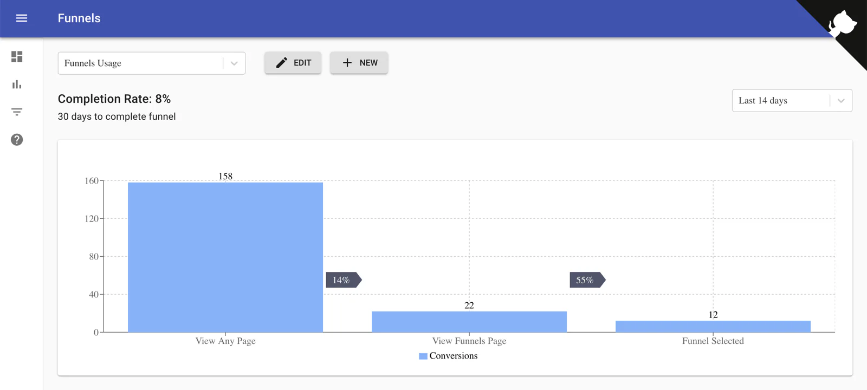The height and width of the screenshot is (390, 867).
Task: Click the 40 y-axis tick label
Action: [x=94, y=295]
